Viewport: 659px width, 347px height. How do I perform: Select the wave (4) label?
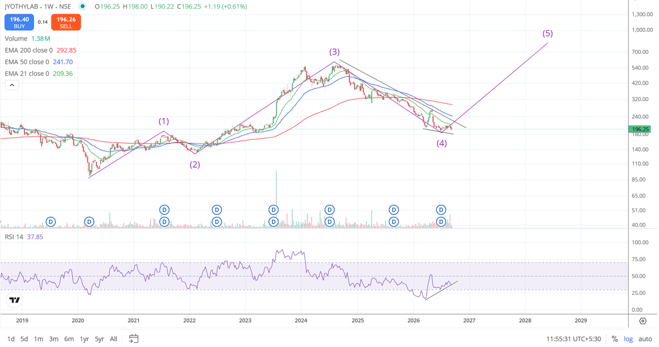(442, 143)
